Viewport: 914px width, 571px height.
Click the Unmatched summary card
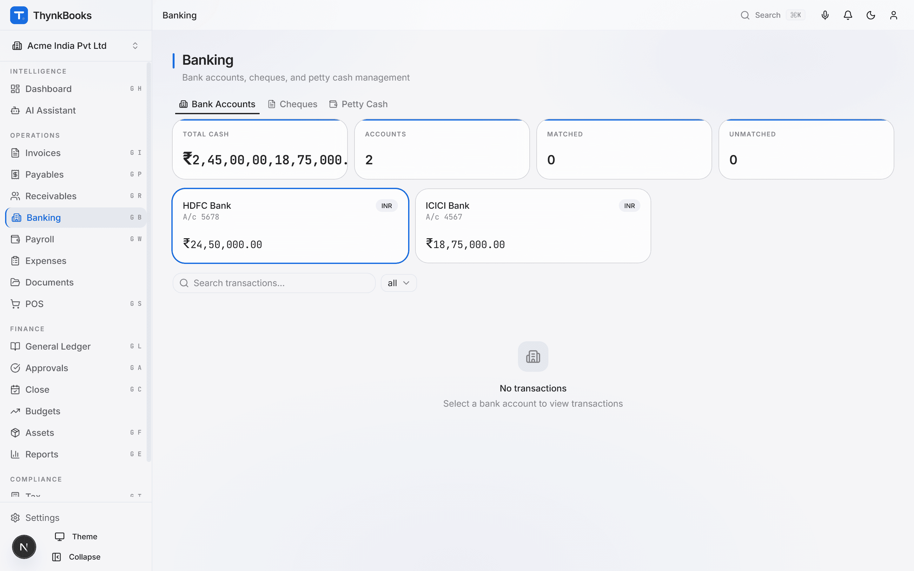(x=806, y=149)
